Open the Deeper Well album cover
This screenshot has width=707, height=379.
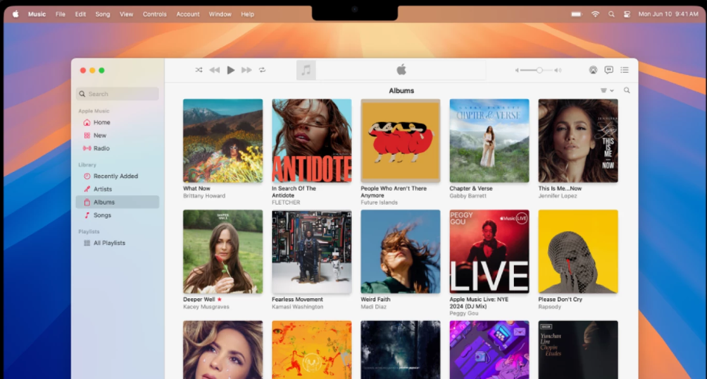223,251
